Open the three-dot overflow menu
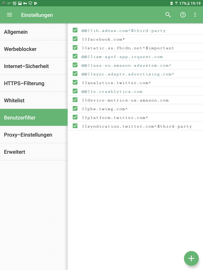This screenshot has height=270, width=203. (195, 15)
